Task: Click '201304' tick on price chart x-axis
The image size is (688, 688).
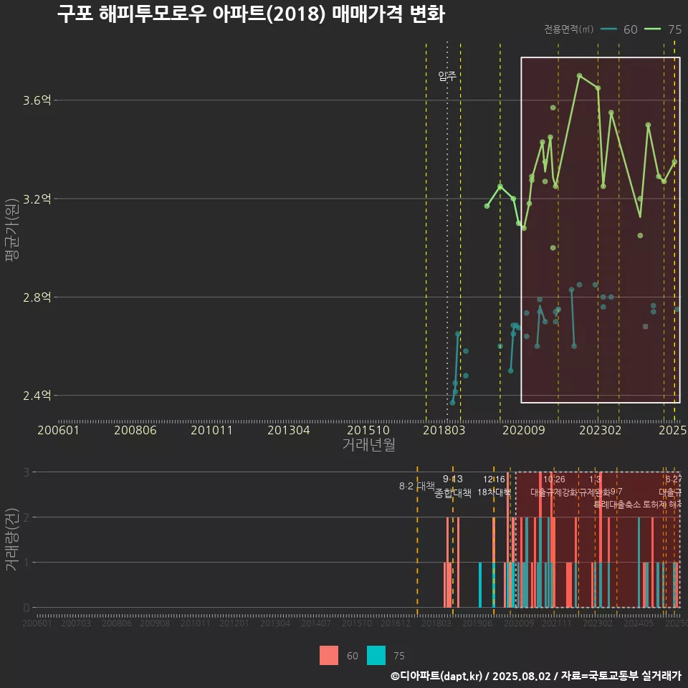Action: tap(289, 430)
